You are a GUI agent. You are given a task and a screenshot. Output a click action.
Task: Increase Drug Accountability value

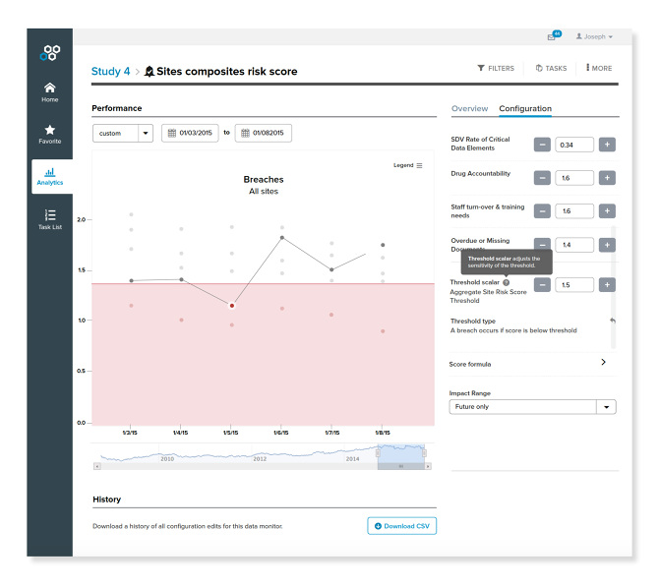pyautogui.click(x=607, y=178)
